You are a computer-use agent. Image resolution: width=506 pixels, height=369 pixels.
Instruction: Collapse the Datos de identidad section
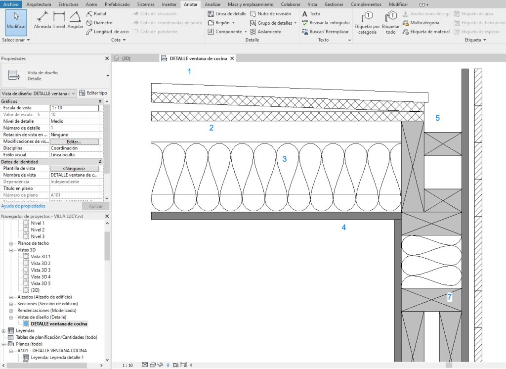click(101, 162)
